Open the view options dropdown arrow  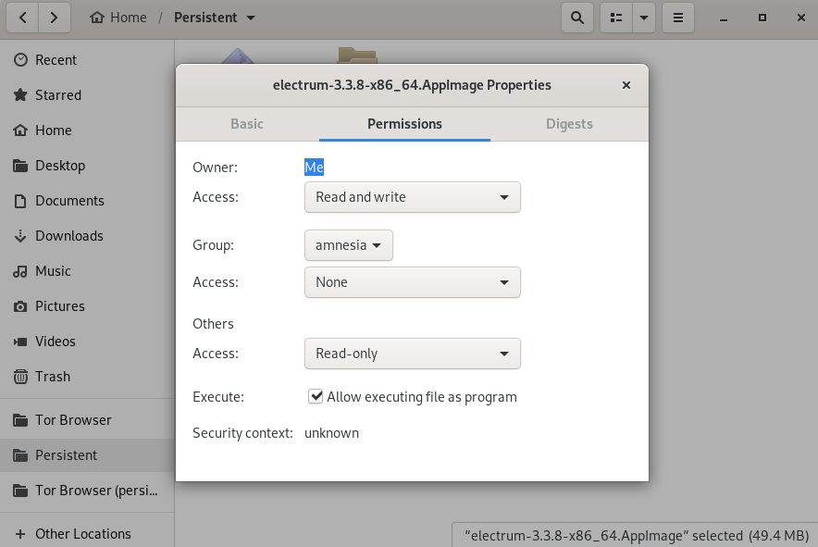[644, 18]
